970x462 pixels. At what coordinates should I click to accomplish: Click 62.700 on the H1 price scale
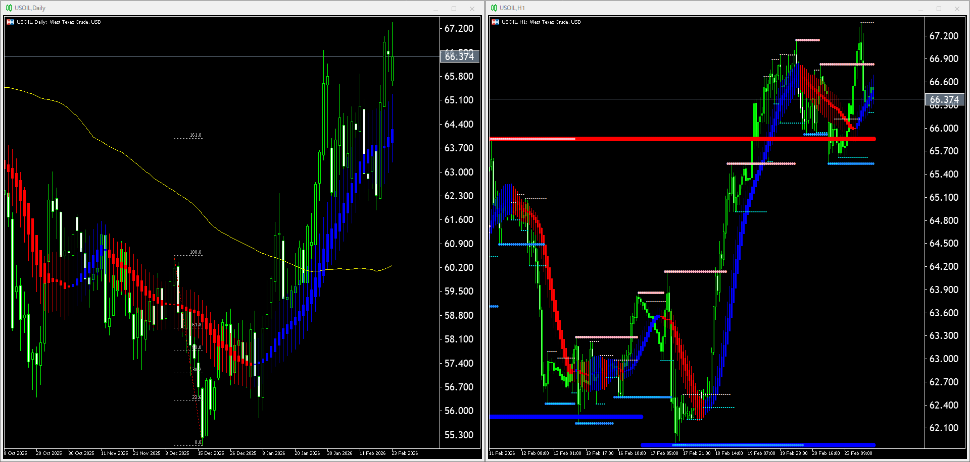pyautogui.click(x=944, y=382)
